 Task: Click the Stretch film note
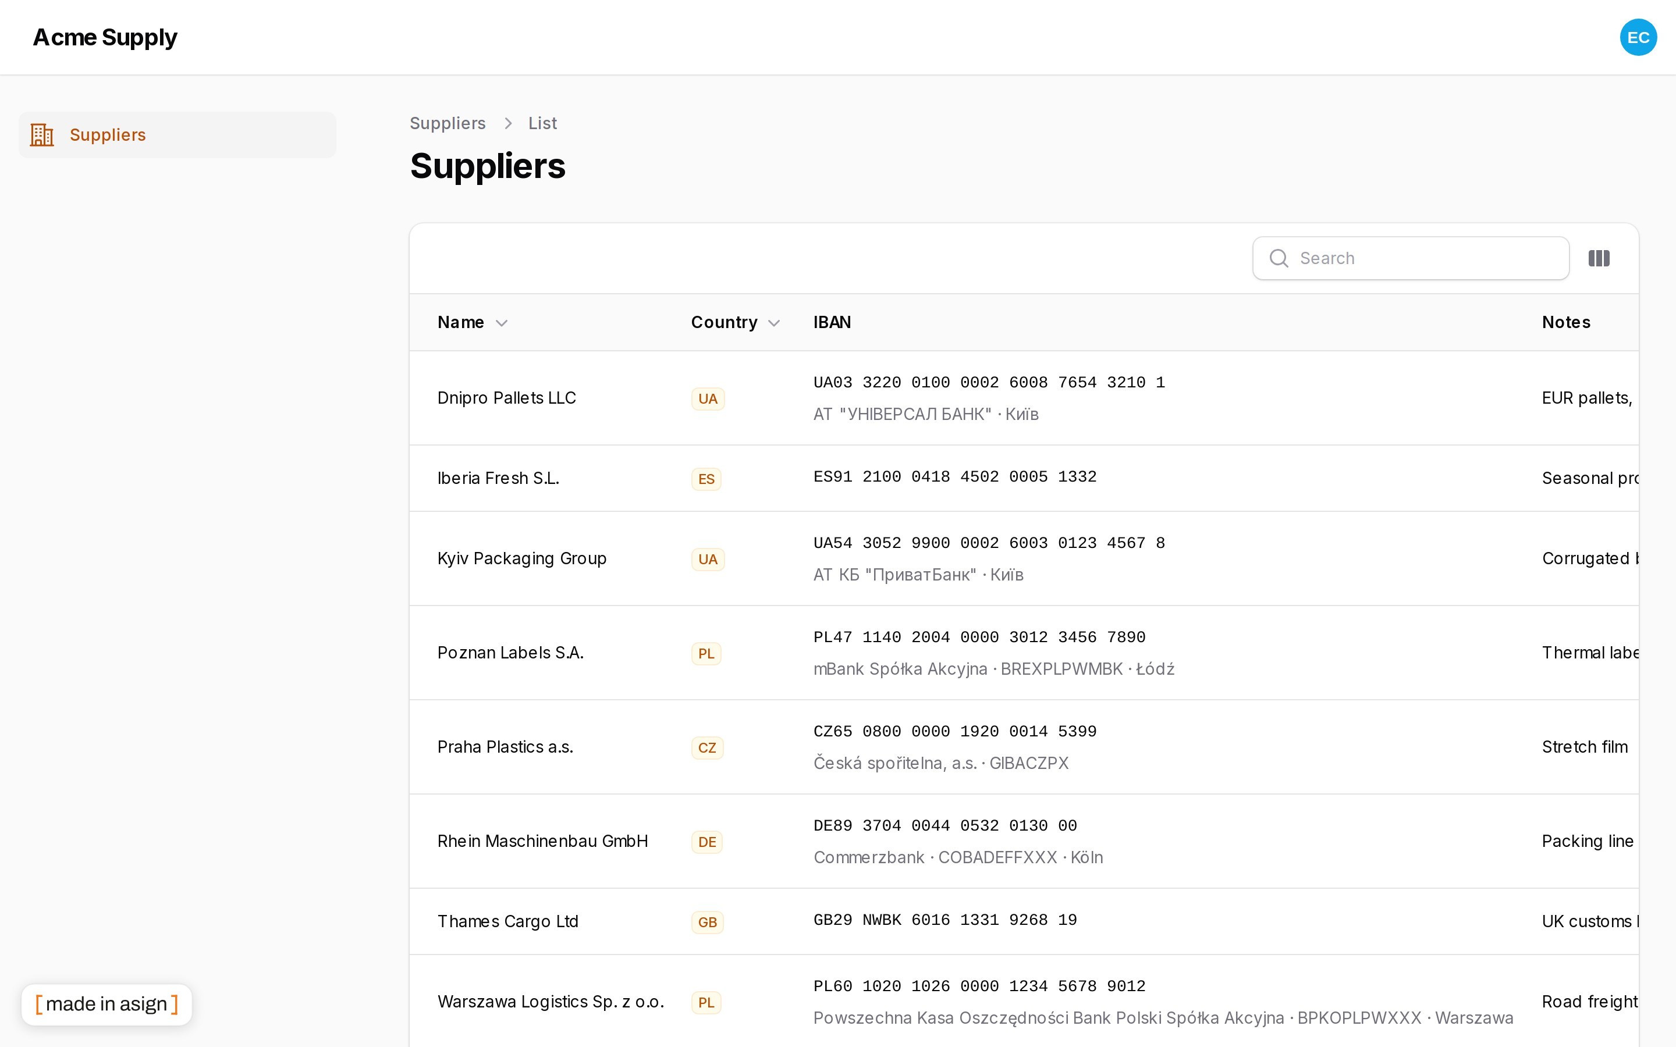click(x=1585, y=747)
